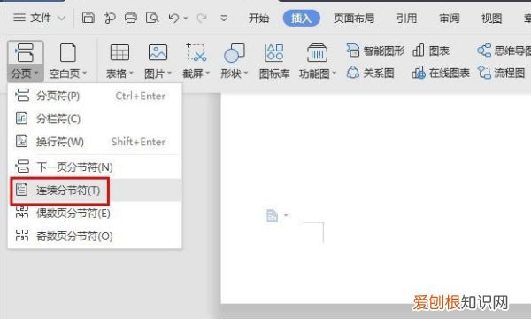The width and height of the screenshot is (531, 319).
Task: Open the 图标库 icon library
Action: click(274, 61)
